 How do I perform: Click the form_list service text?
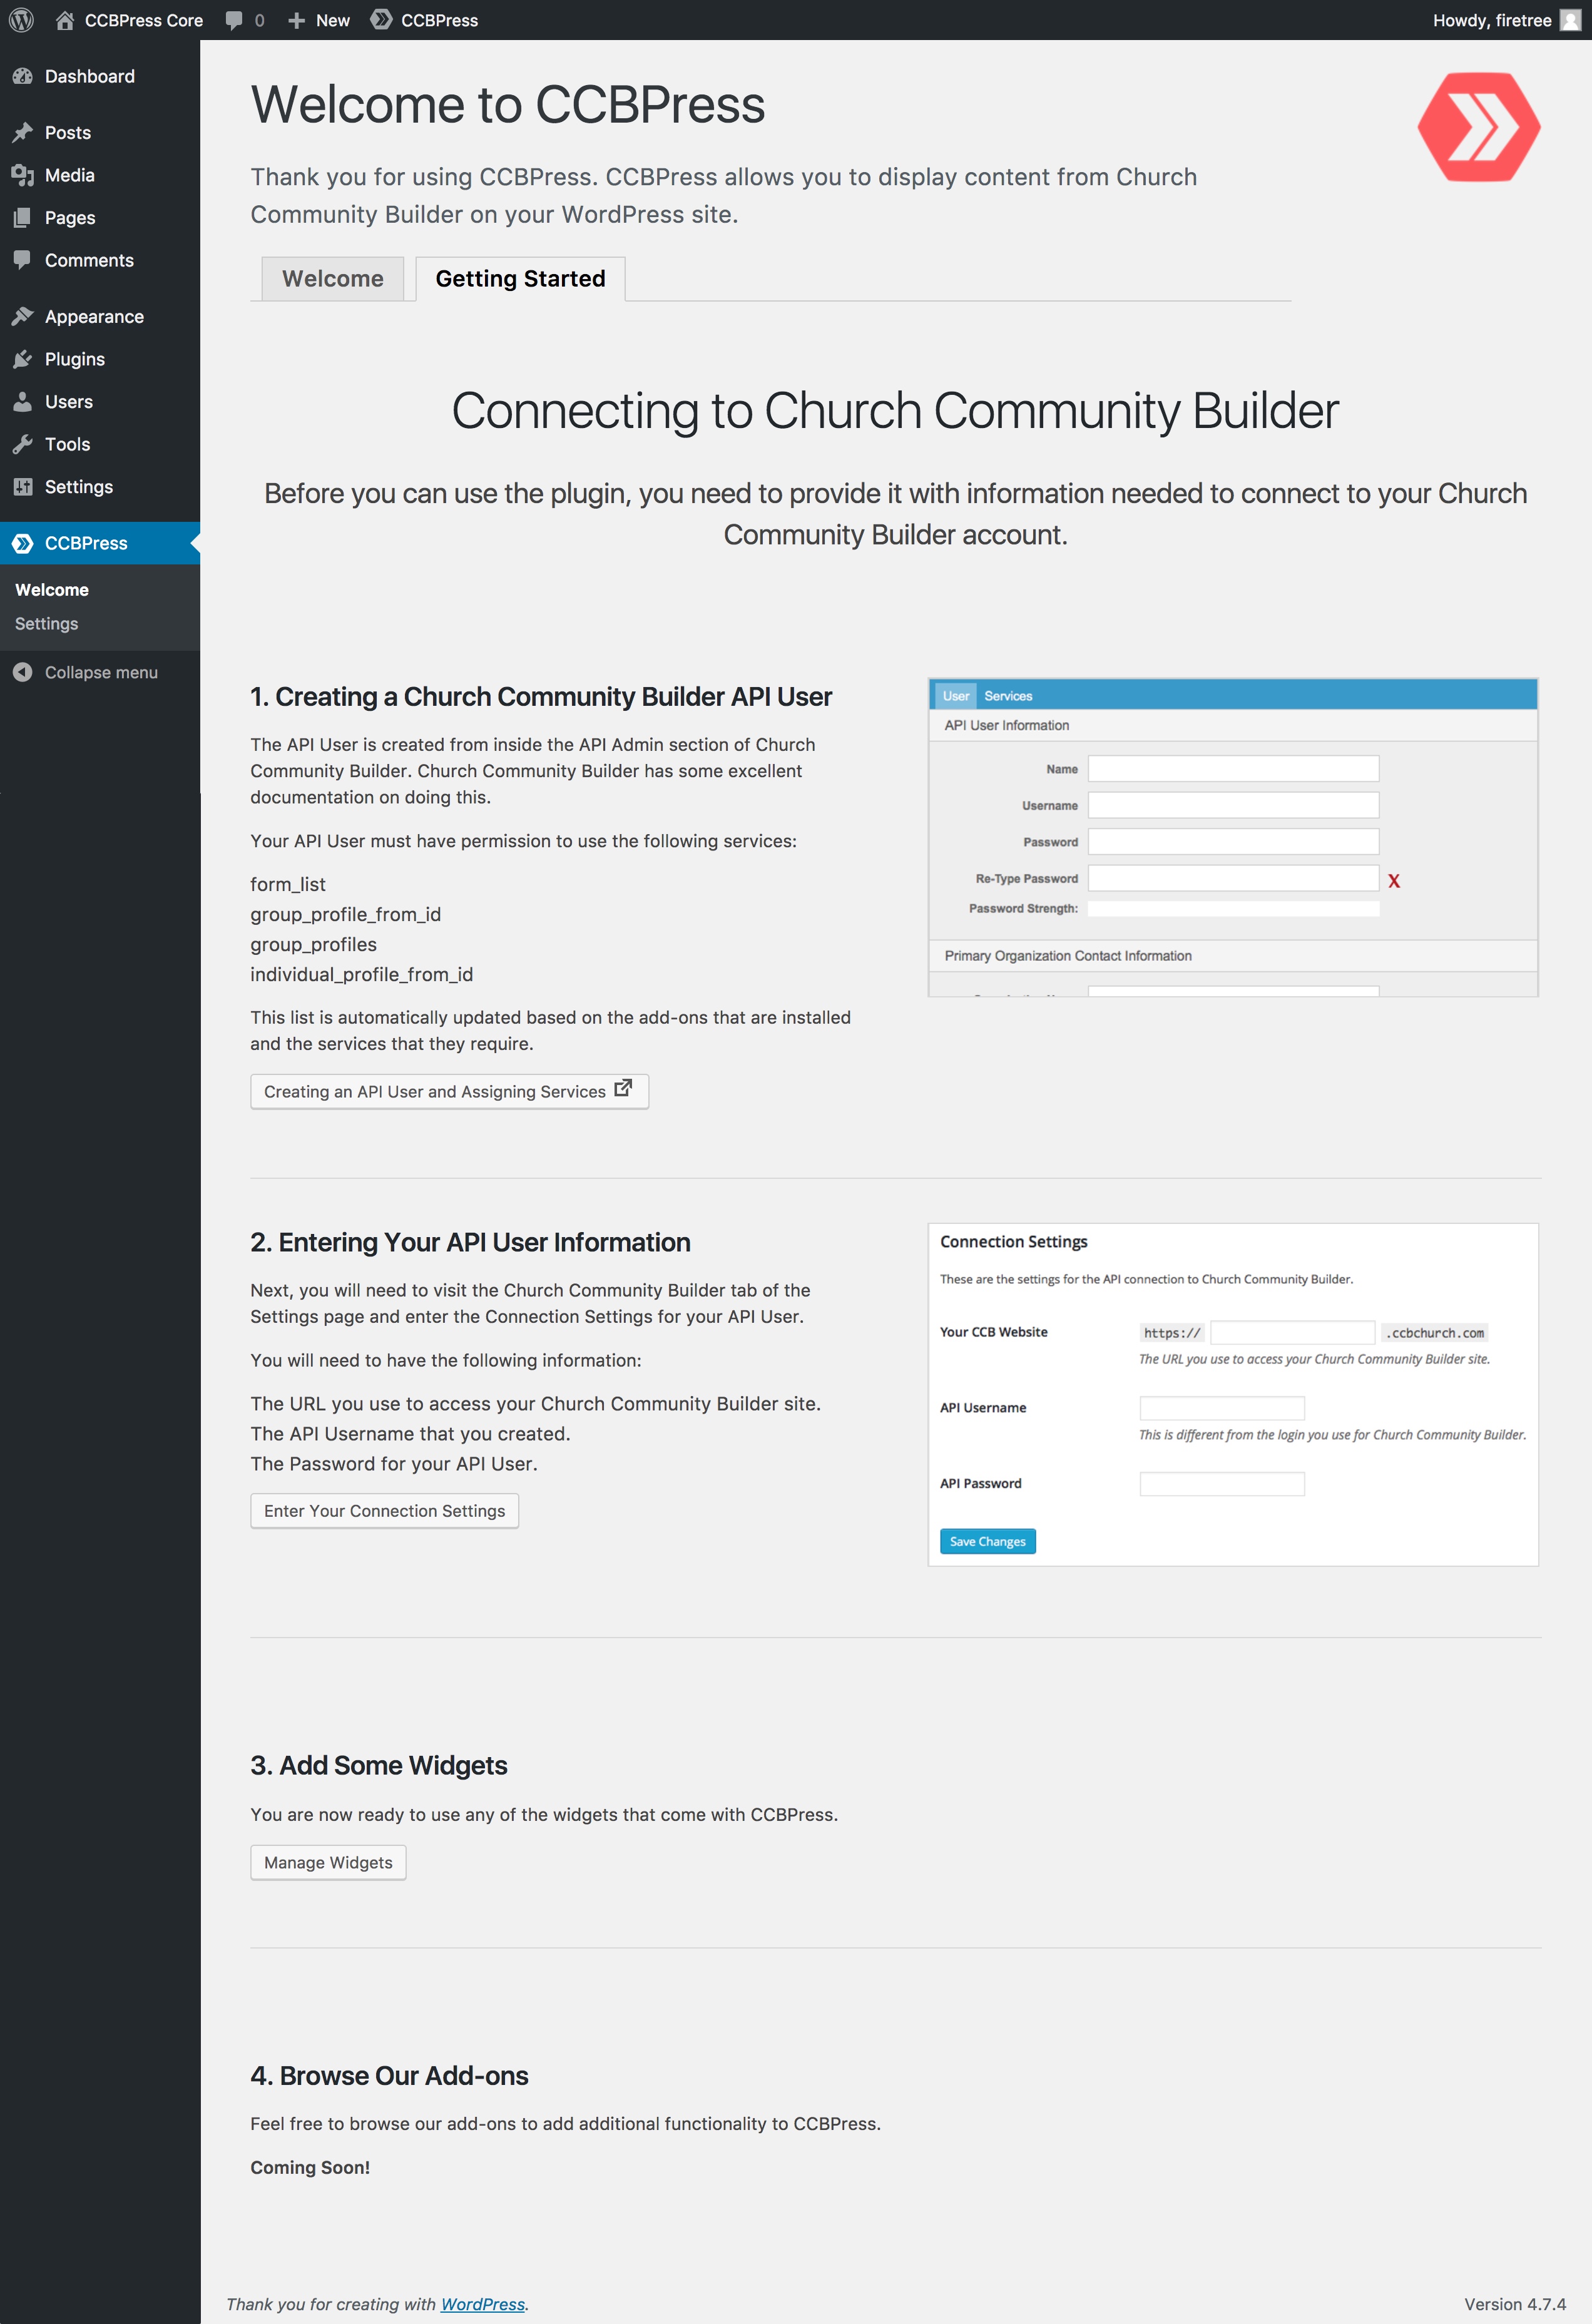(x=288, y=885)
